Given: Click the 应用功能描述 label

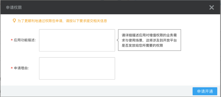Looking at the screenshot, I should [25, 40].
